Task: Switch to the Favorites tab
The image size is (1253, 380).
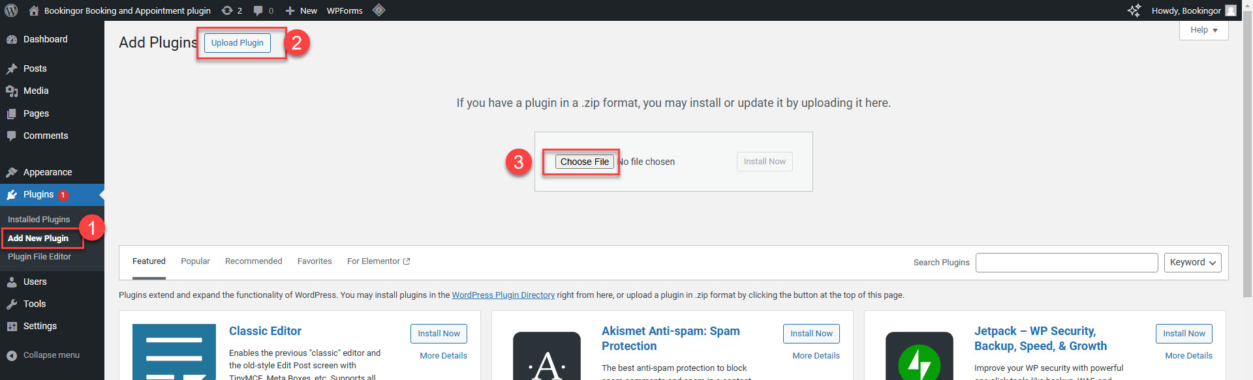Action: (315, 261)
